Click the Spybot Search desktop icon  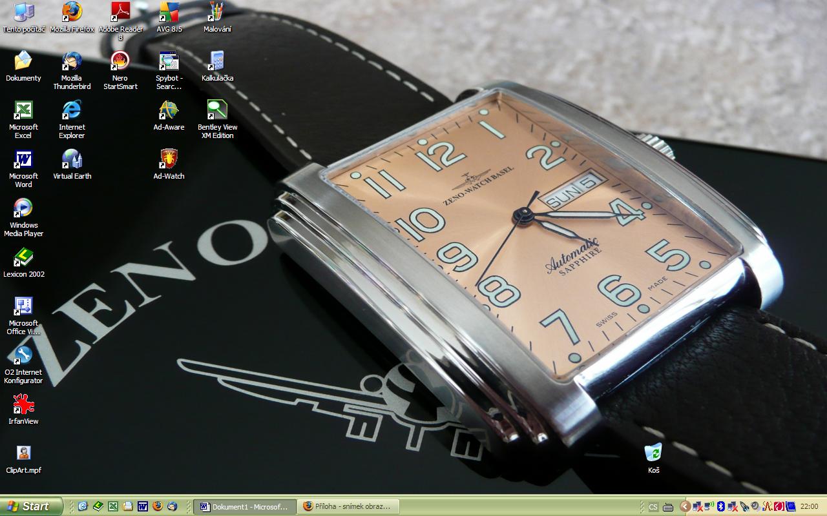(x=169, y=62)
